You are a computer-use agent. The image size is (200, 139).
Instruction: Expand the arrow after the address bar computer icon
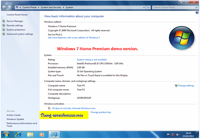(20, 7)
